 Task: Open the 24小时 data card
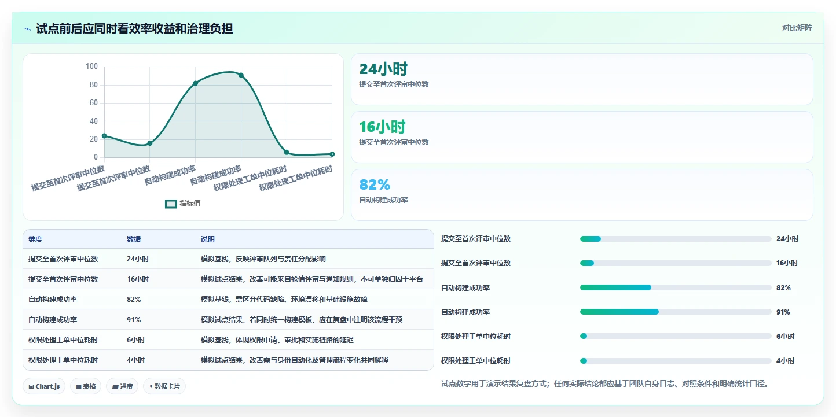(582, 79)
